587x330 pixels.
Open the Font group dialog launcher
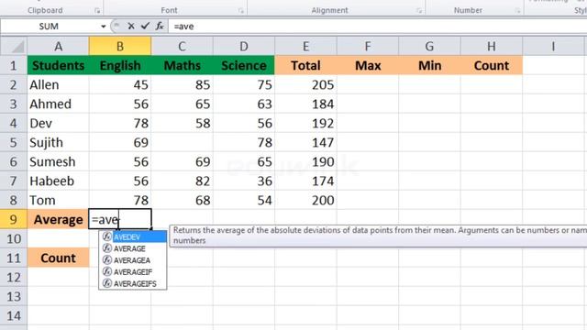pyautogui.click(x=240, y=11)
